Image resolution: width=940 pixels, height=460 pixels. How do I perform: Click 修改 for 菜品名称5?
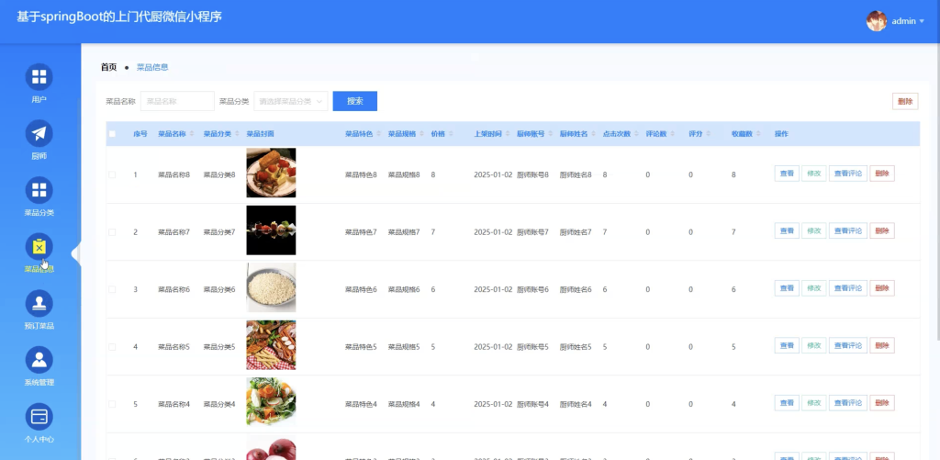point(813,345)
